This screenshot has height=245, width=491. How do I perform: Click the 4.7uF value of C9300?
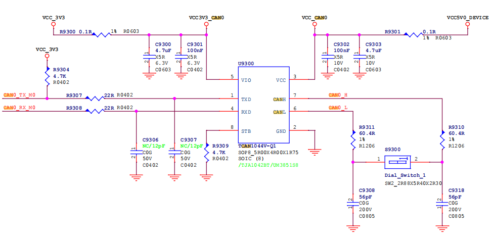click(x=163, y=51)
